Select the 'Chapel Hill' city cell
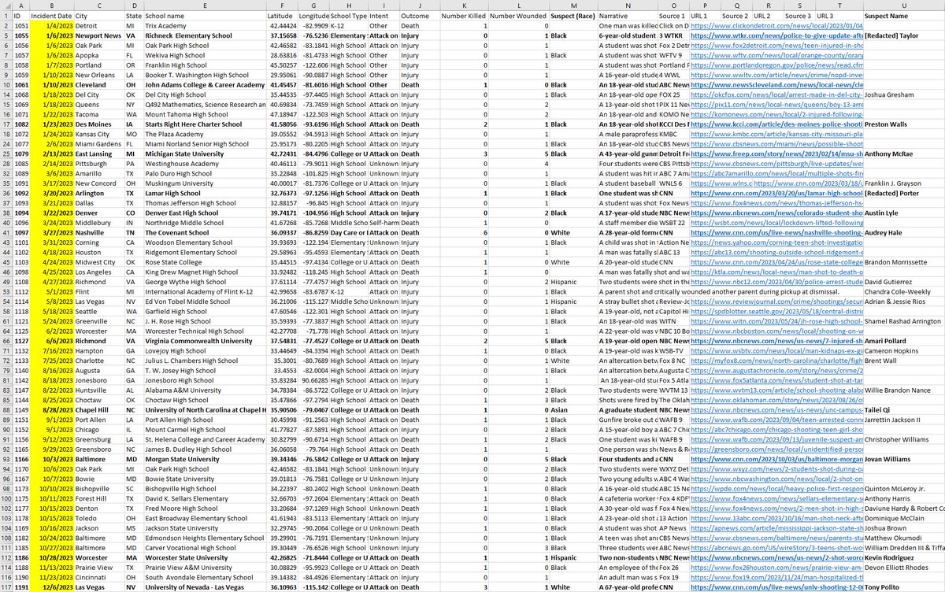Screen dimensions: 945x592 (98, 409)
